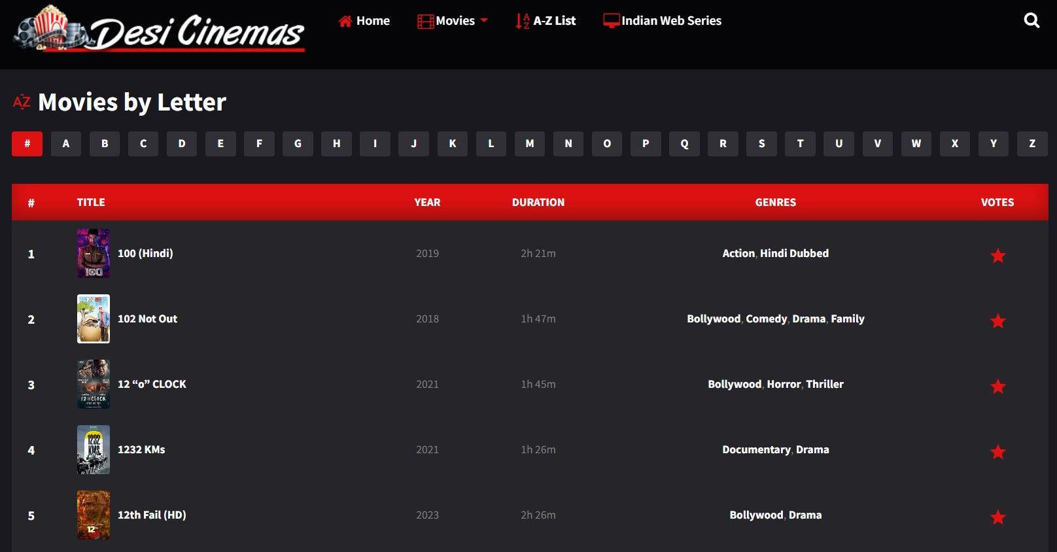Screen dimensions: 1057x552
Task: Open the A-Z List menu item
Action: [x=546, y=21]
